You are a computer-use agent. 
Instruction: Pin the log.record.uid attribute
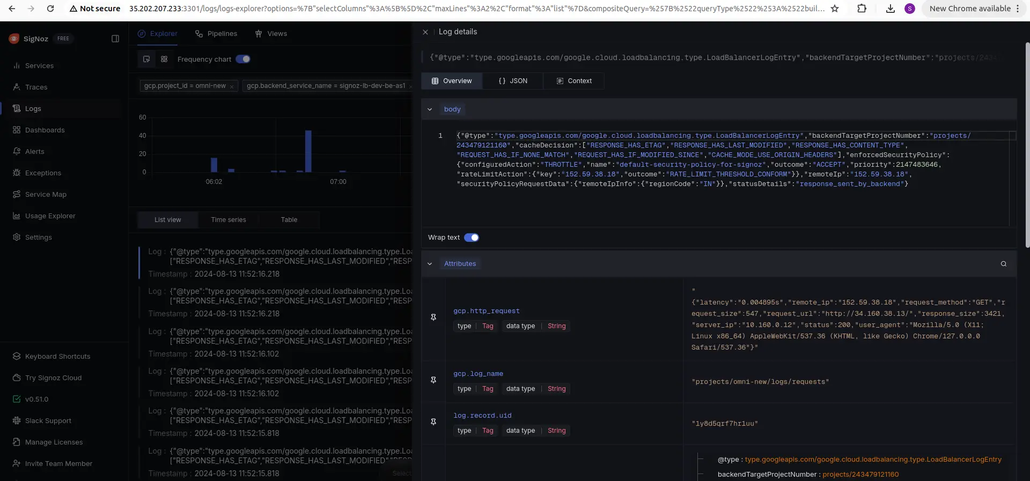tap(433, 422)
